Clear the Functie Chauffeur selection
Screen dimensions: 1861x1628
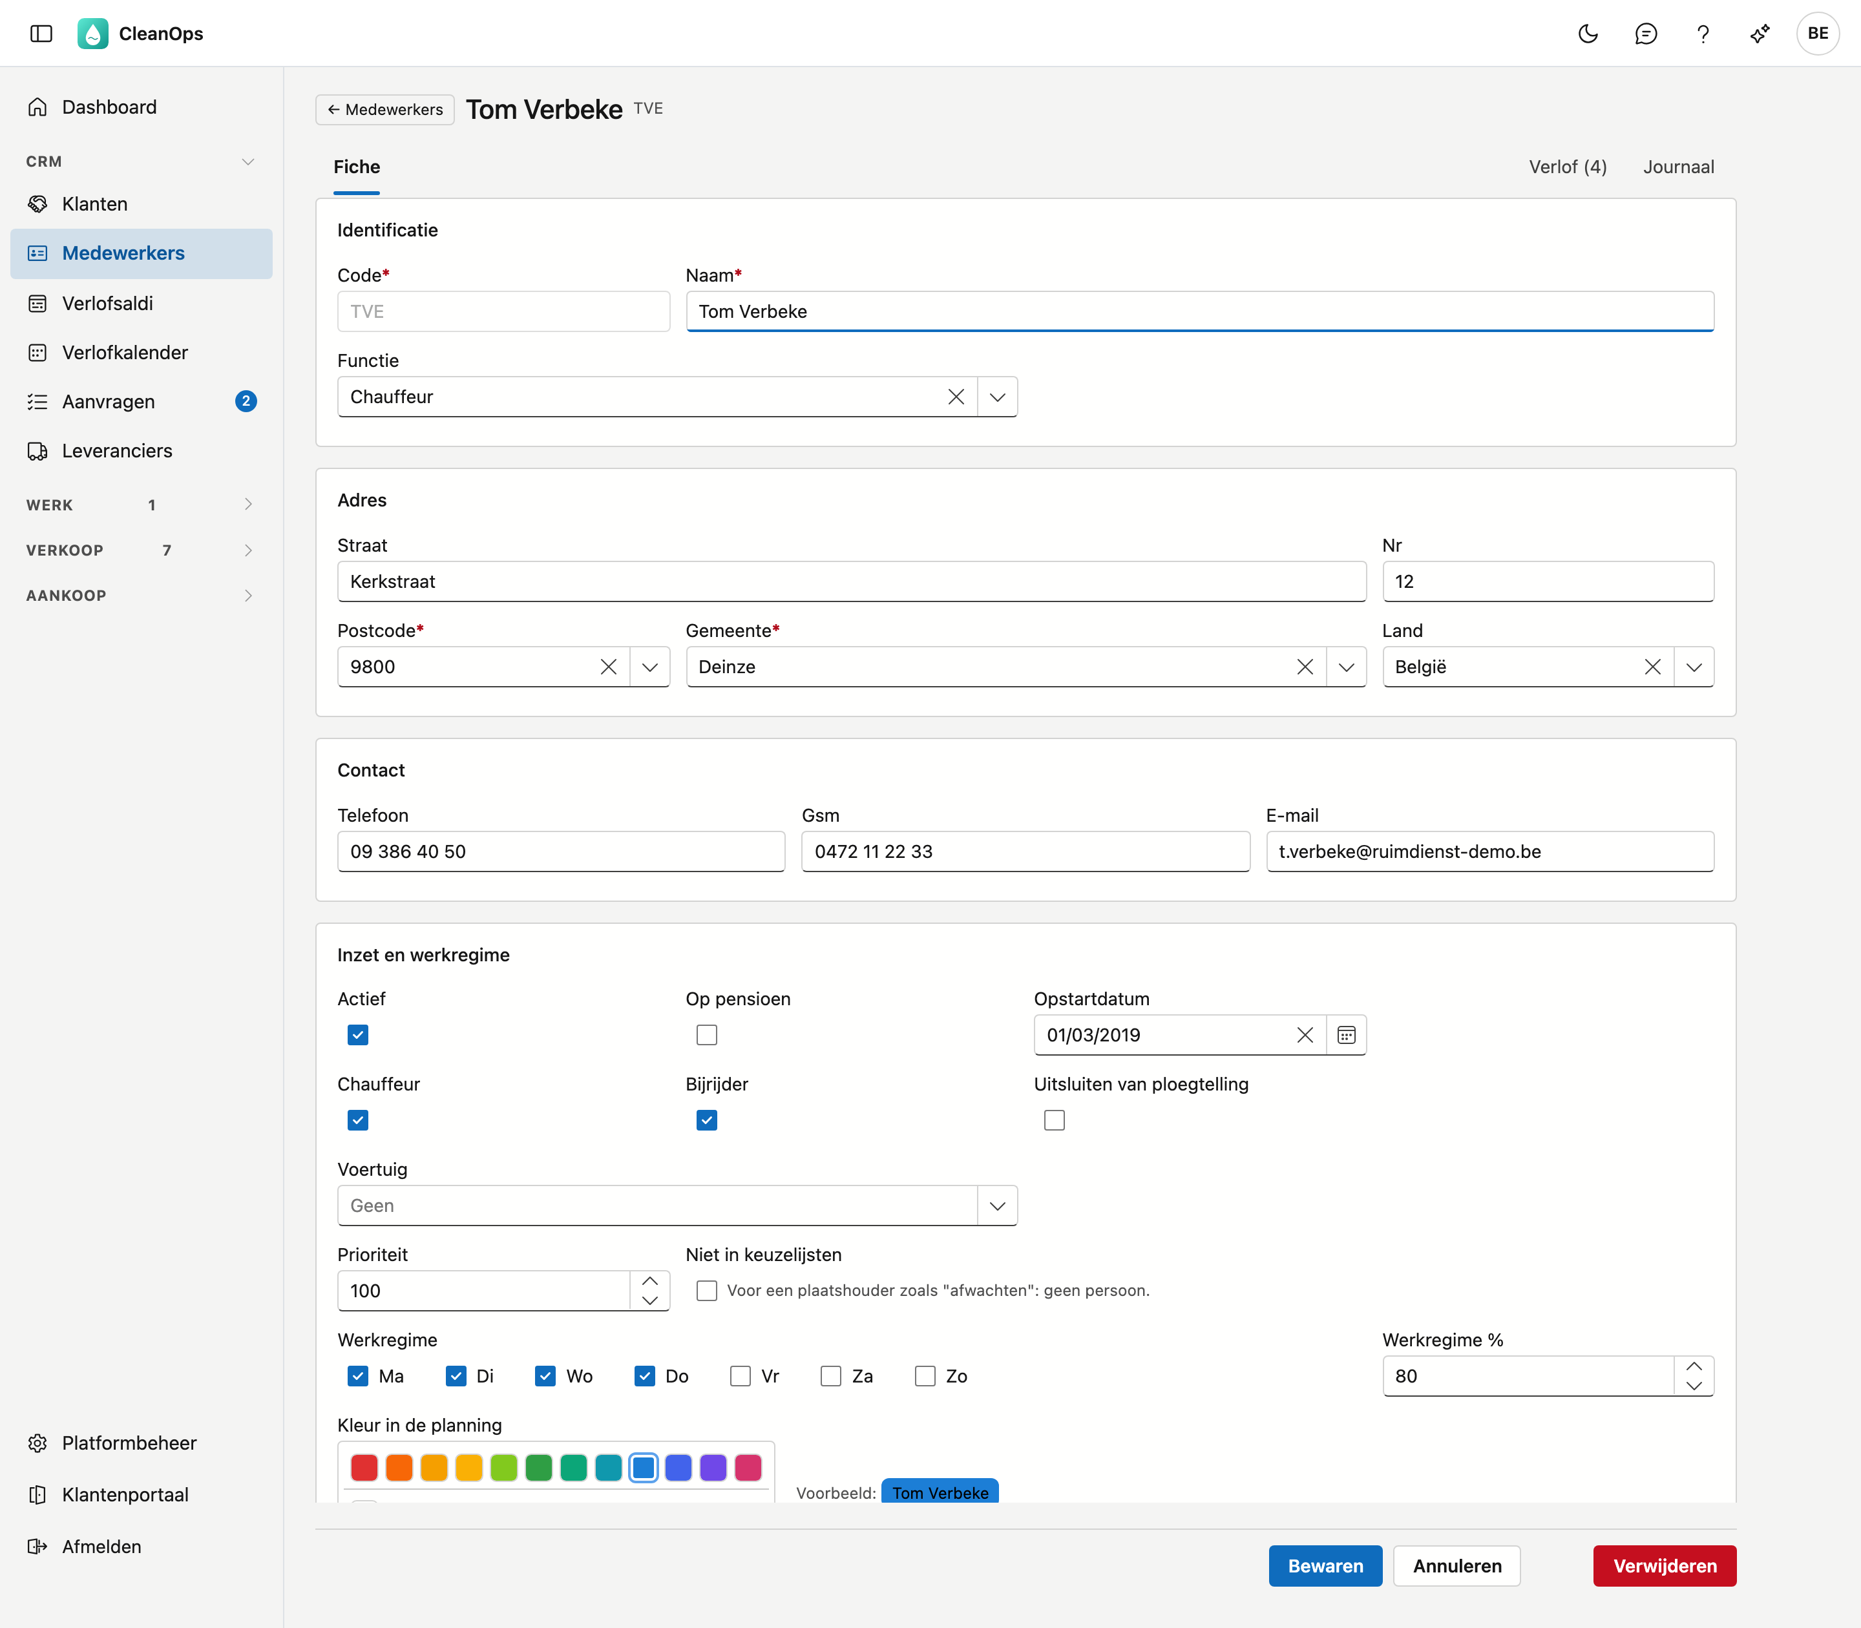tap(956, 397)
